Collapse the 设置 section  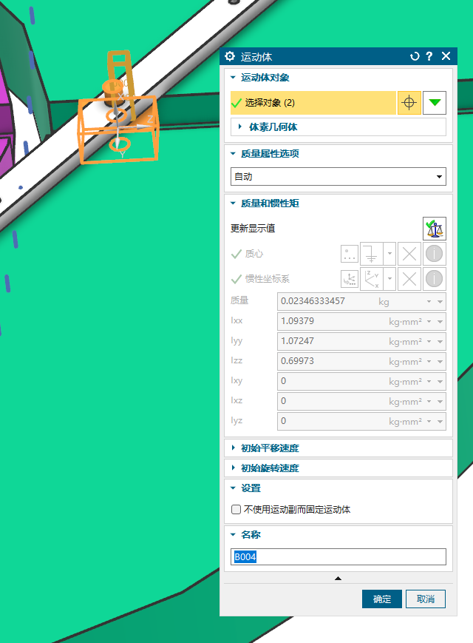click(x=233, y=488)
